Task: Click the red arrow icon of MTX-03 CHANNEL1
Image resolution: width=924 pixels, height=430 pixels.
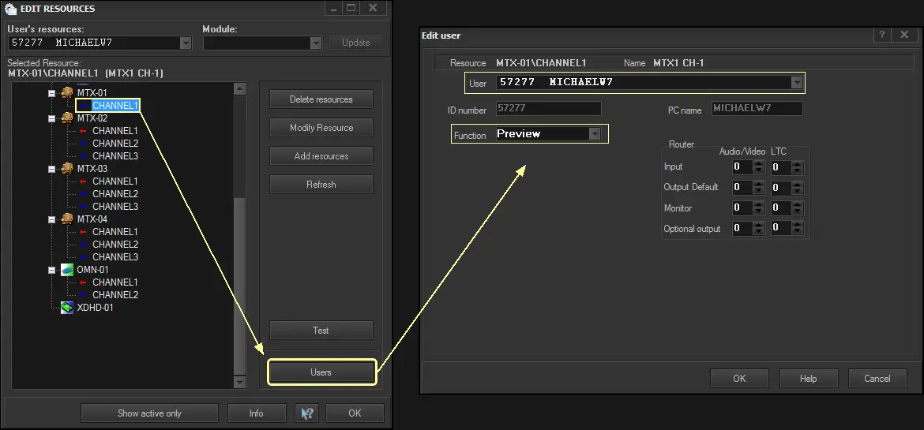Action: coord(83,181)
